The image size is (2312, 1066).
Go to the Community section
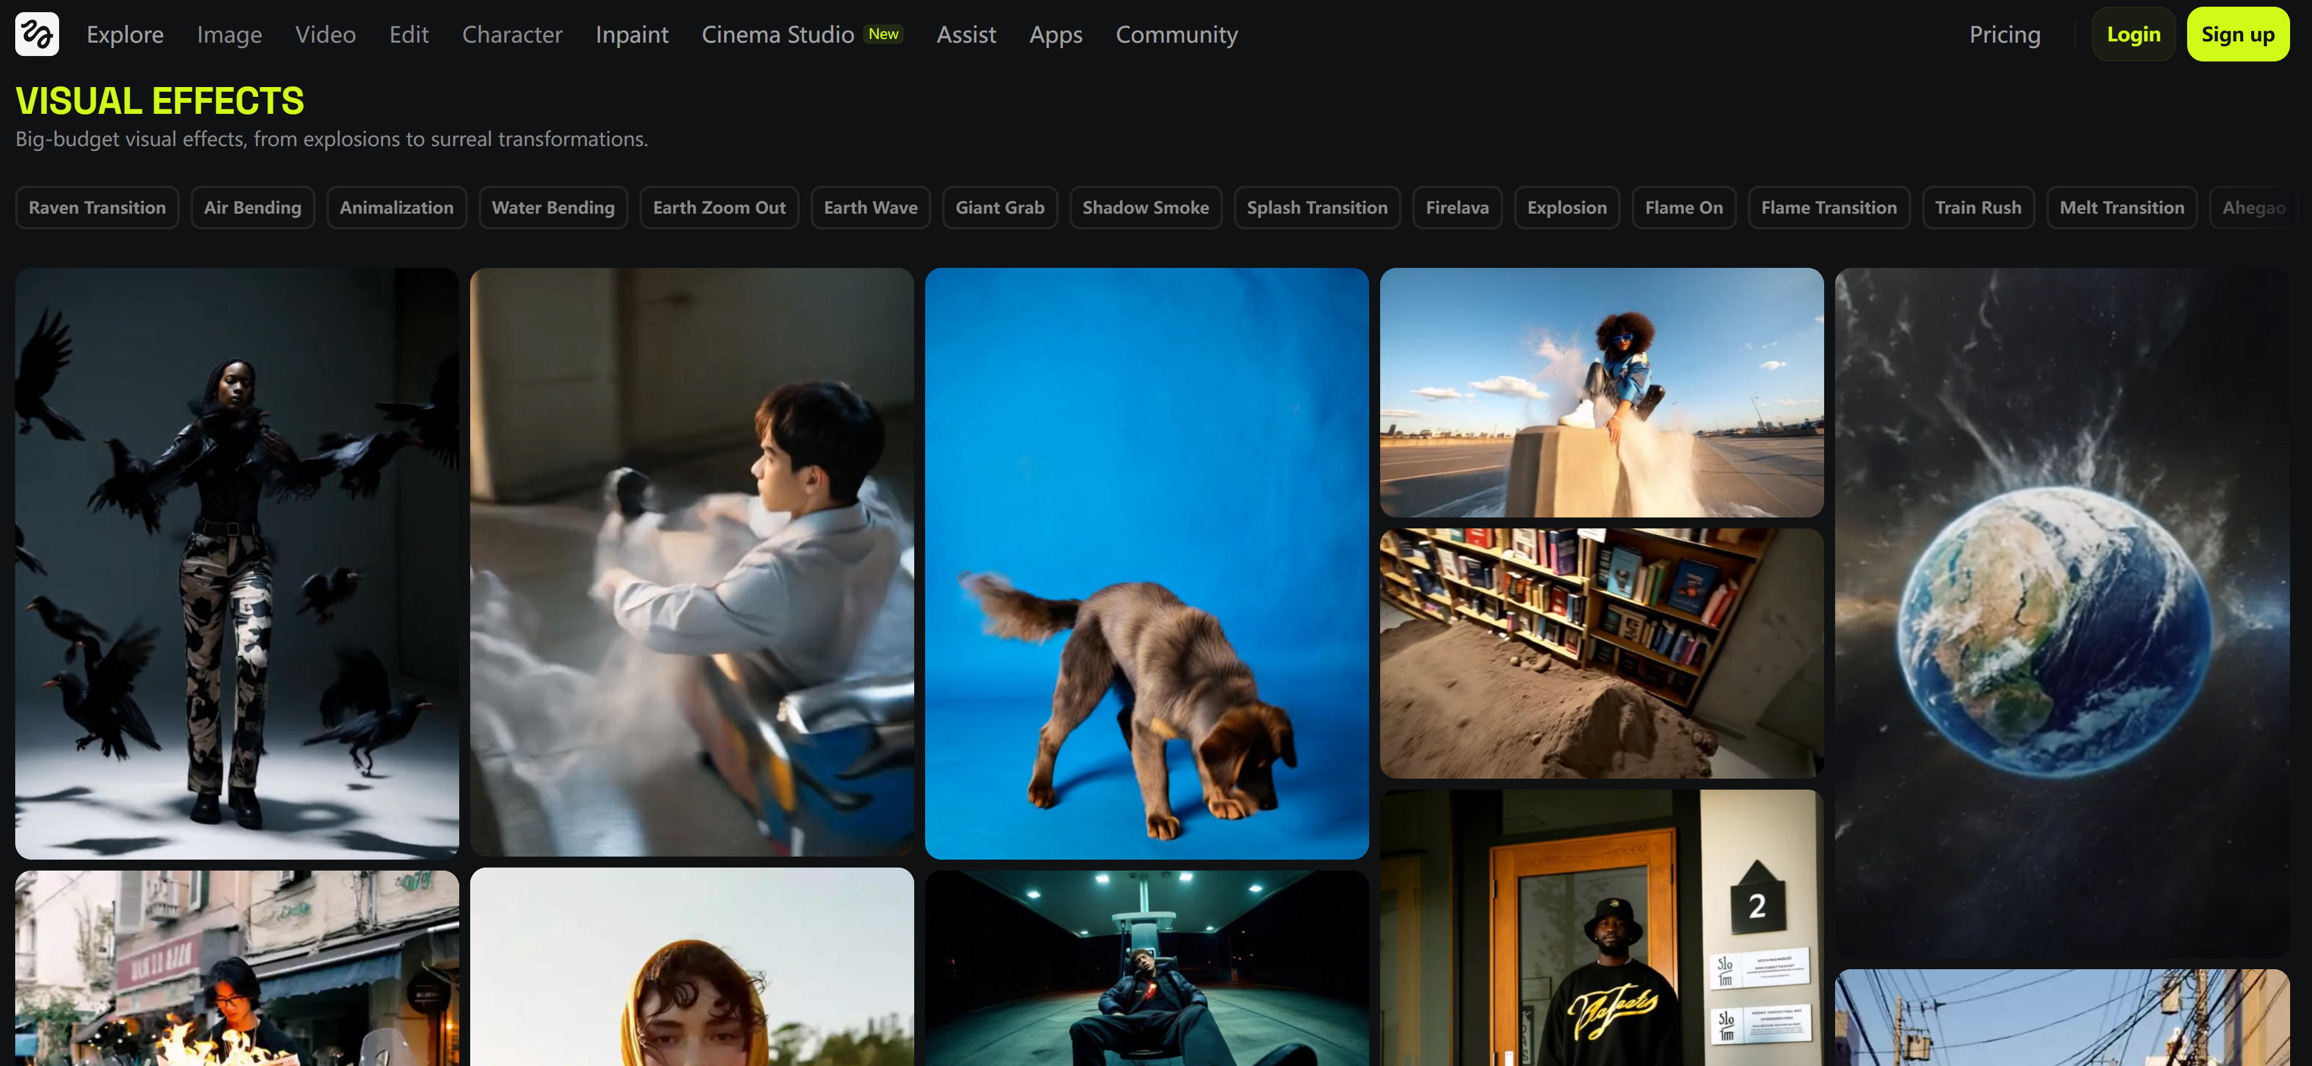pos(1175,34)
